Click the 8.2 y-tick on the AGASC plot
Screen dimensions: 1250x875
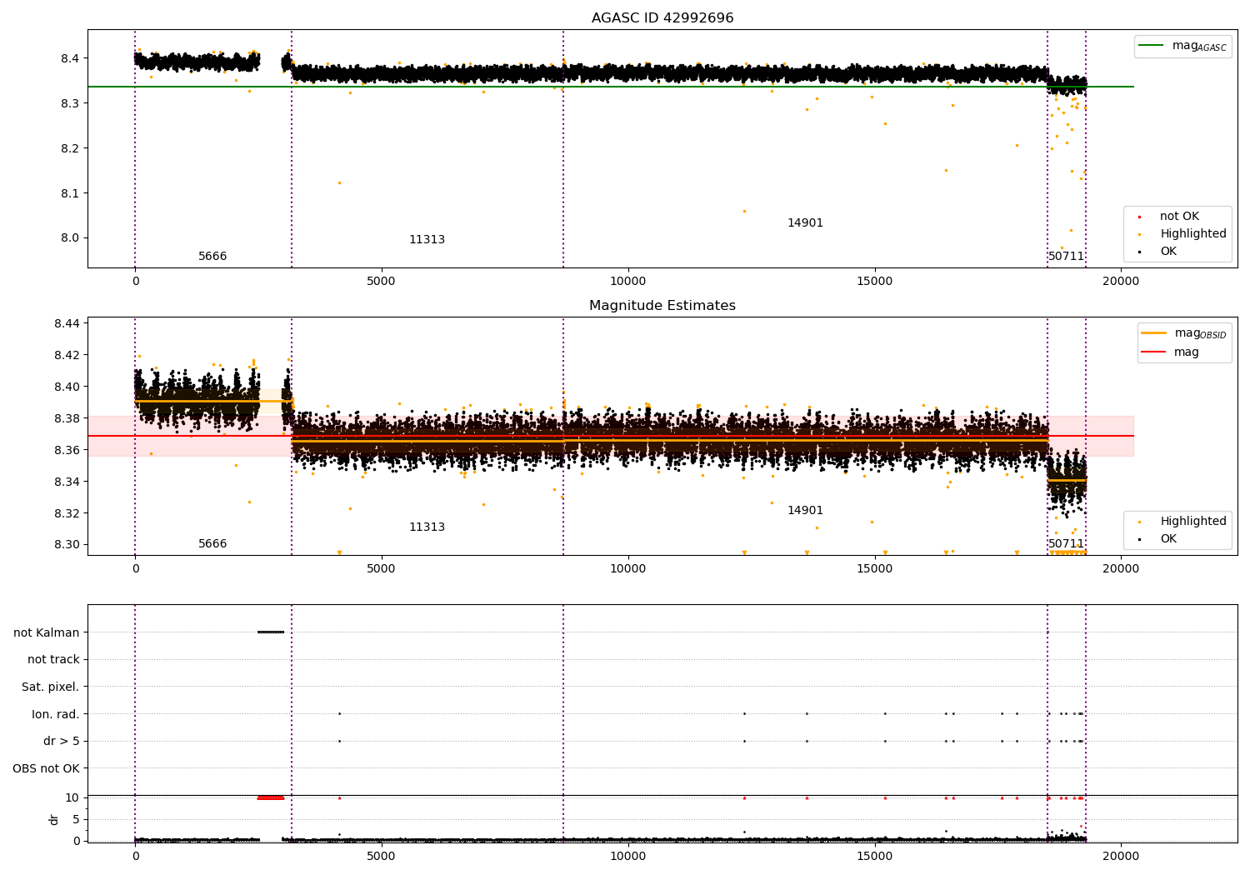click(x=70, y=148)
